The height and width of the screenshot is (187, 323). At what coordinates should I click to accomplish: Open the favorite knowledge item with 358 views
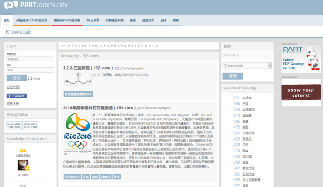pyautogui.click(x=251, y=180)
